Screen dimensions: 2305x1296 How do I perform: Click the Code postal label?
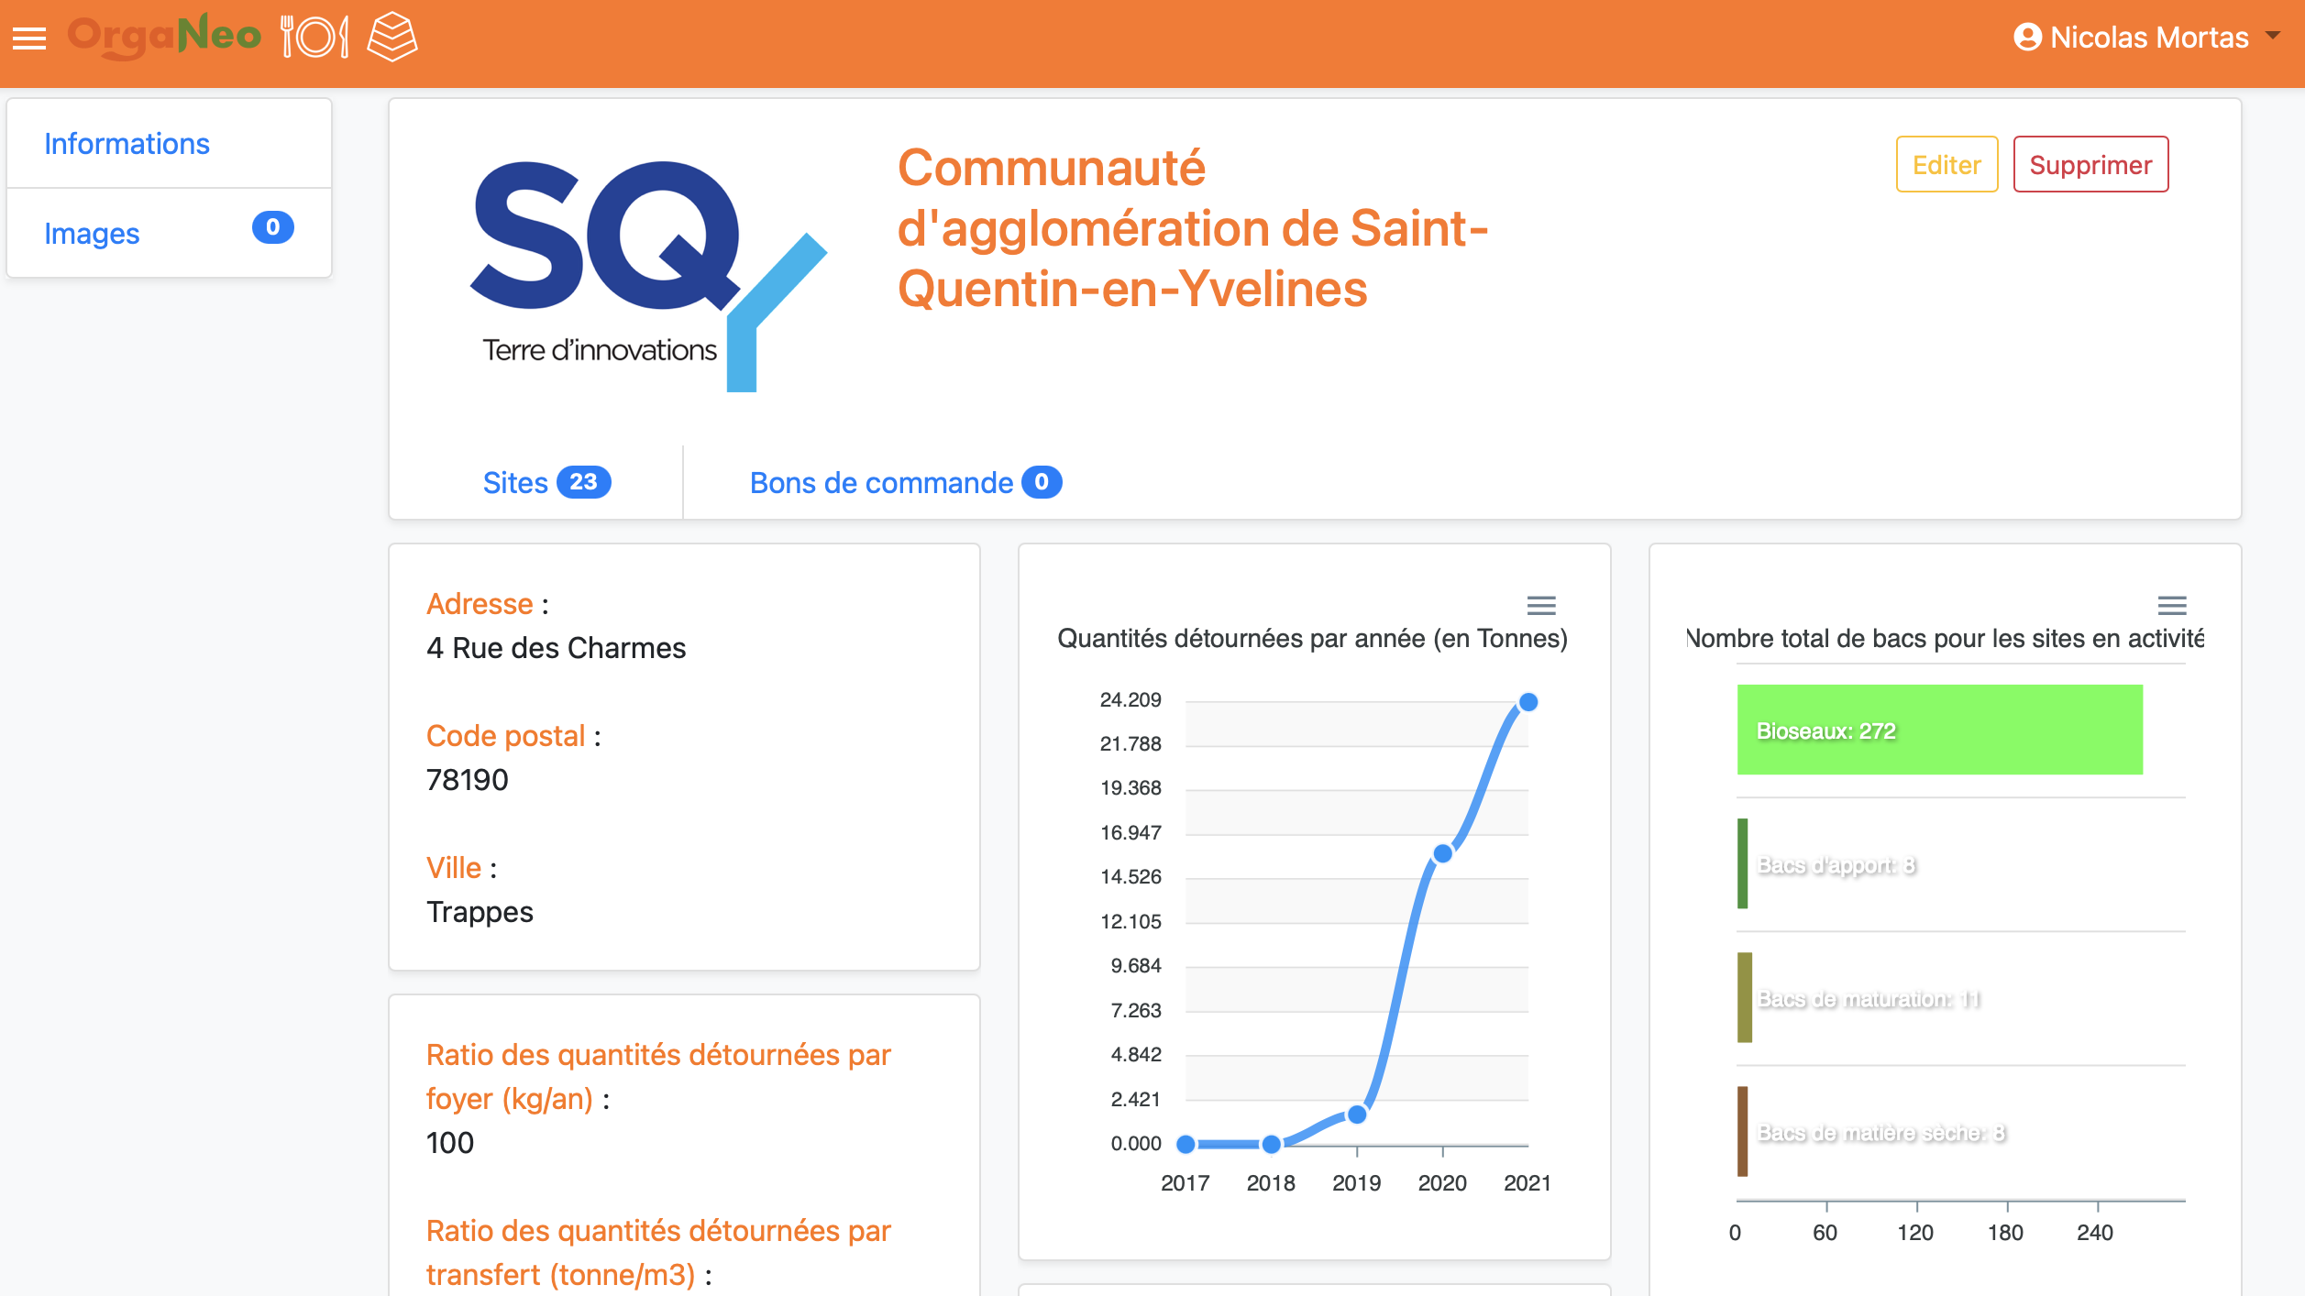[x=505, y=736]
